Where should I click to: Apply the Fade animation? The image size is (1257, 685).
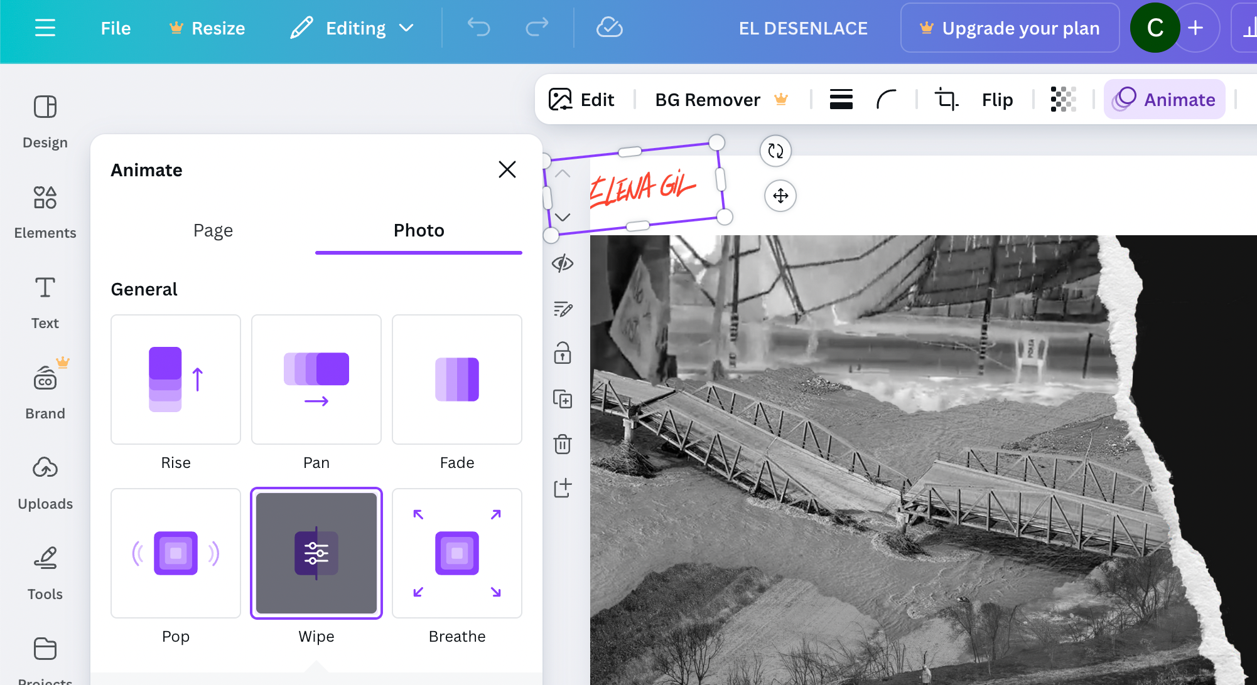(457, 380)
